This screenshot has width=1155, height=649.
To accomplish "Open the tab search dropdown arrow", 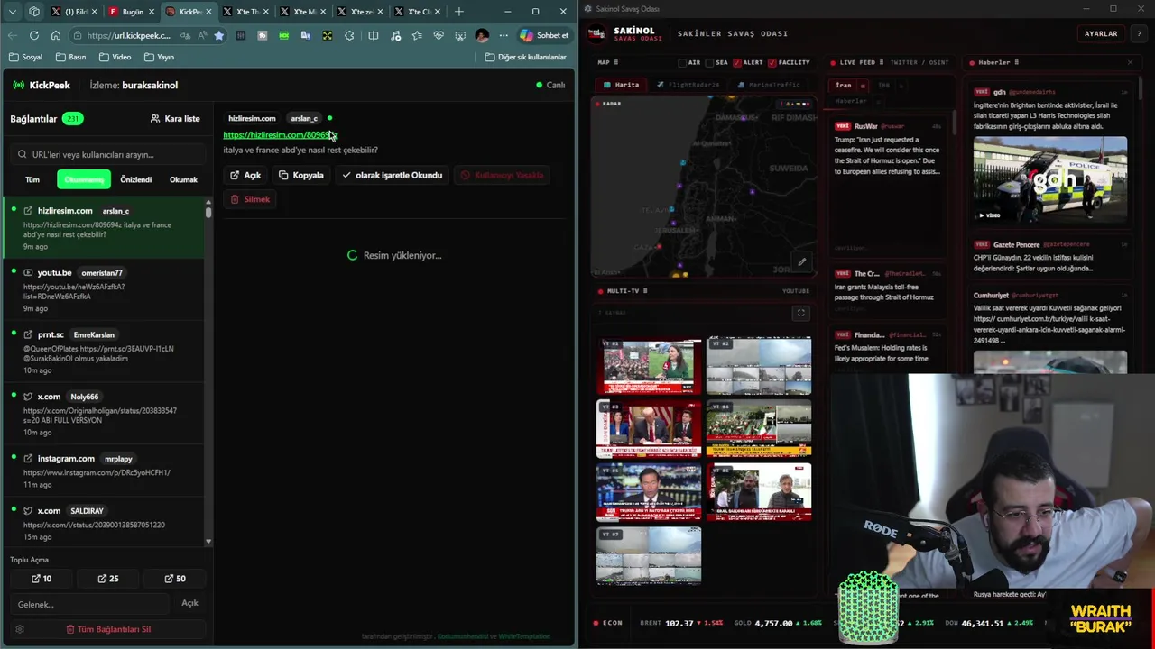I will point(12,12).
